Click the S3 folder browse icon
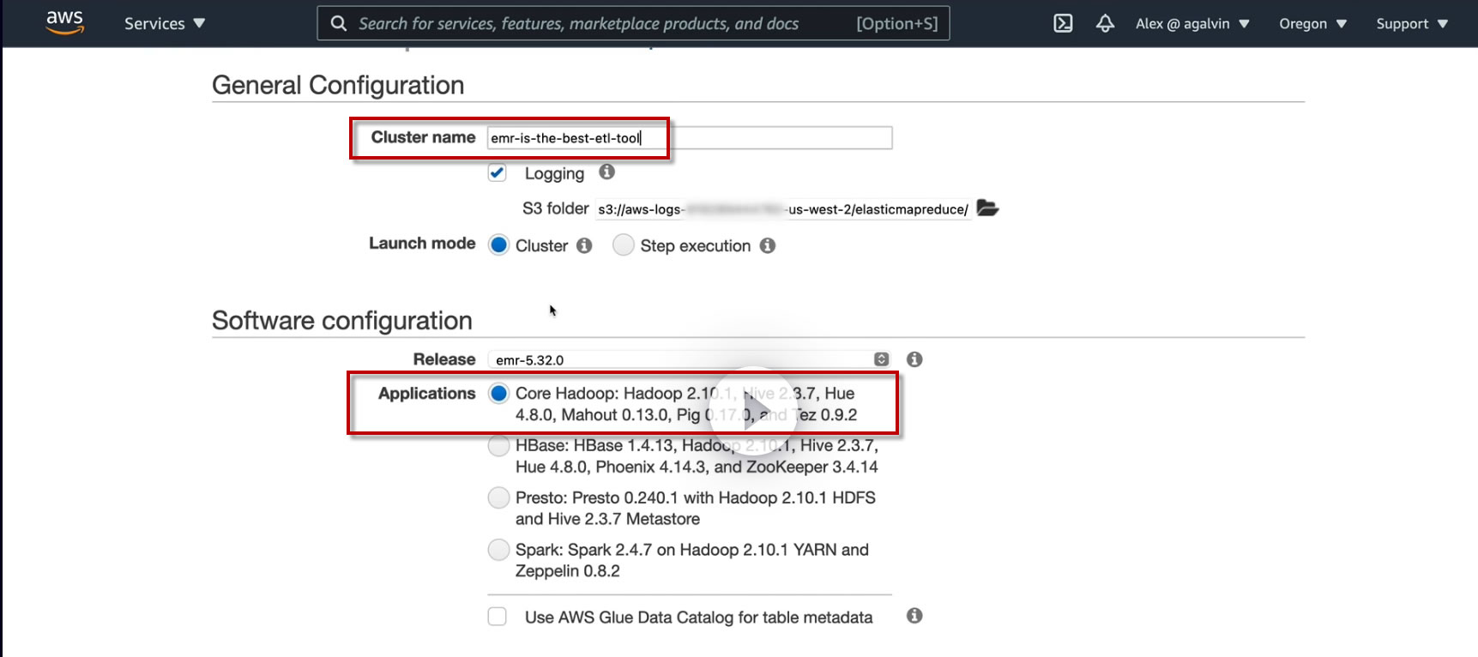This screenshot has width=1478, height=657. [987, 208]
